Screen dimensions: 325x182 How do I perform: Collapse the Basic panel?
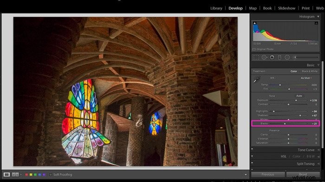click(x=318, y=65)
